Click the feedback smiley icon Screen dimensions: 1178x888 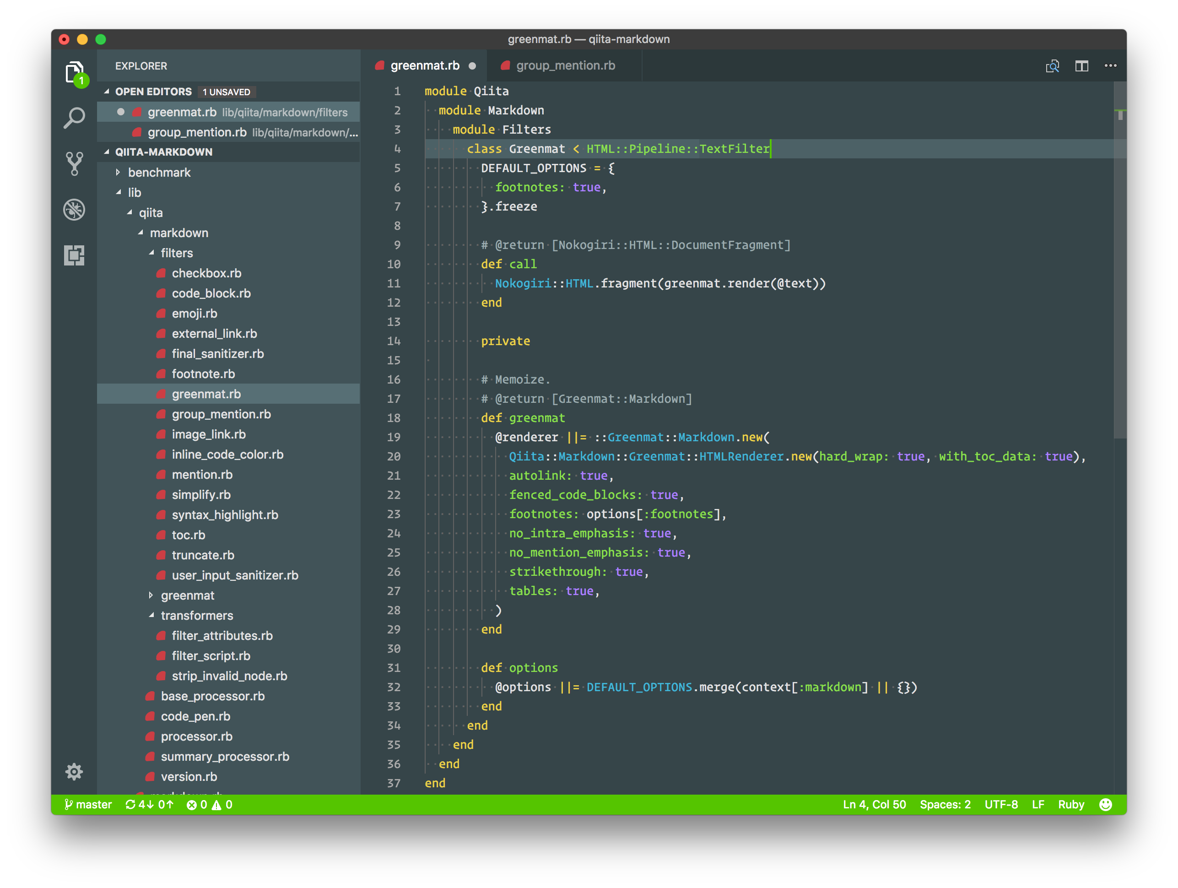click(1106, 804)
